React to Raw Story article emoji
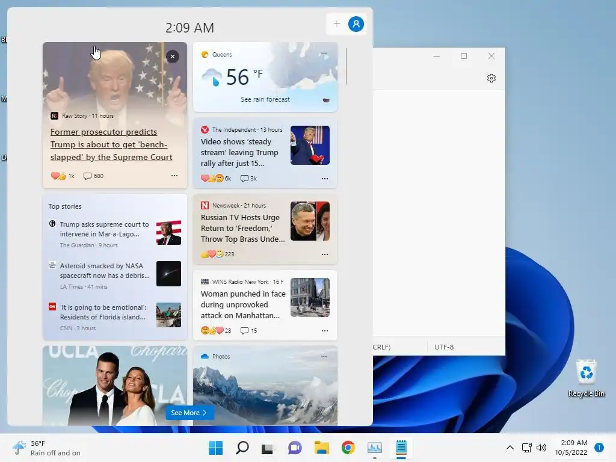616x462 pixels. click(x=63, y=176)
